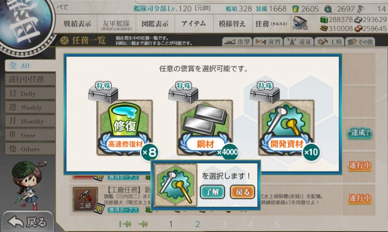Viewport: 388px width, 232px height.
Task: Filter quests by 演習 tab
Action: 268,42
